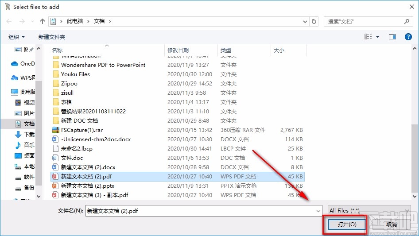Open OneDrive in the navigation pane

pyautogui.click(x=23, y=64)
